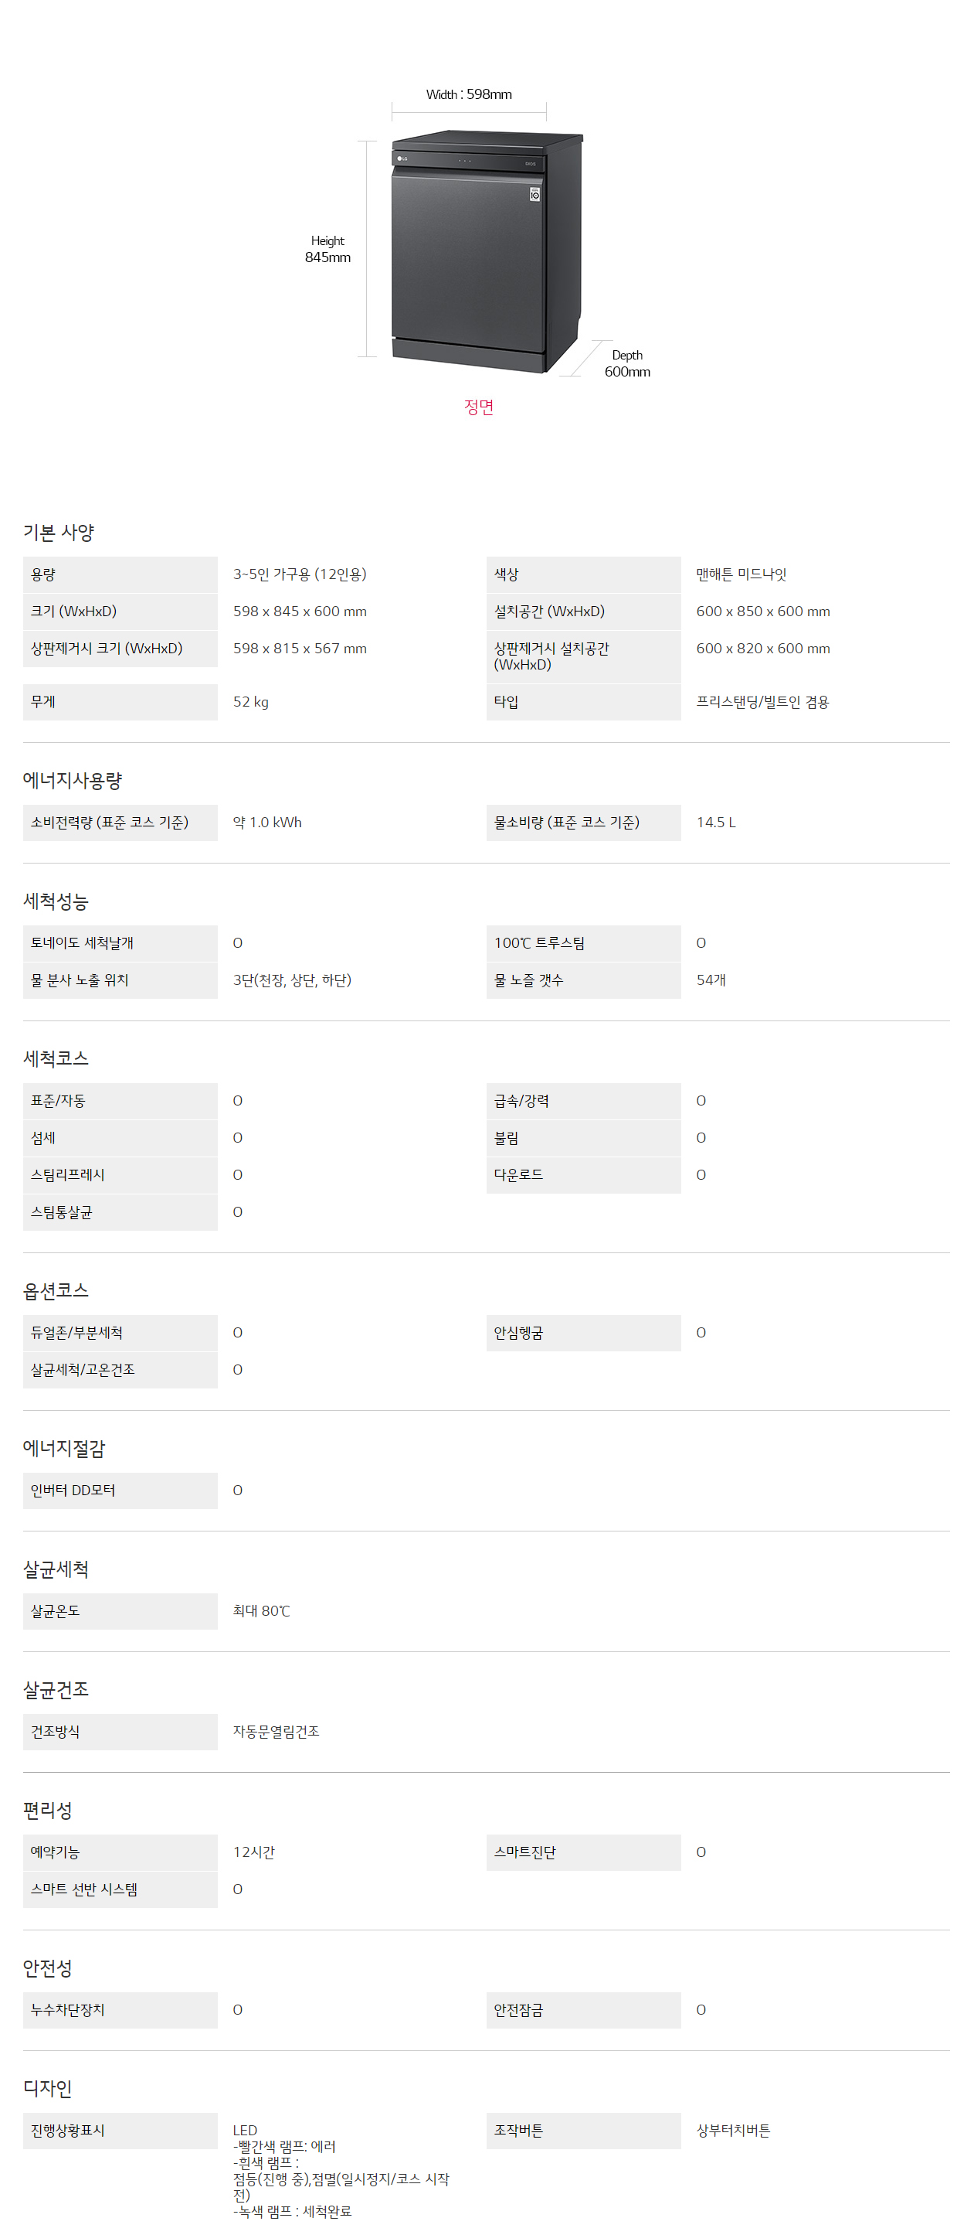Click the Height 845mm dimension label
Viewport: 974px width, 2235px height.
click(327, 249)
